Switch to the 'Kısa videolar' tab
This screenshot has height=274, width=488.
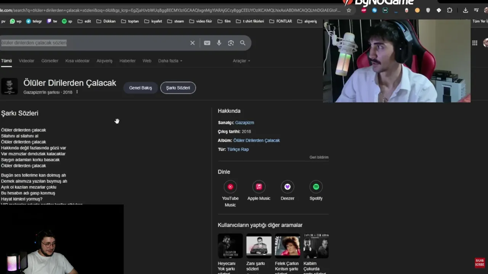[x=77, y=61]
